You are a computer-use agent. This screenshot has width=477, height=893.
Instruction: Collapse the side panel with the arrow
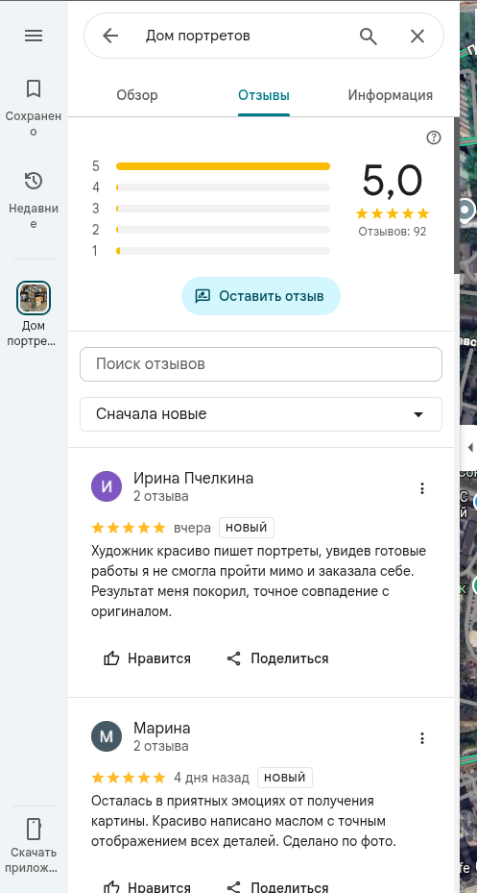(469, 446)
